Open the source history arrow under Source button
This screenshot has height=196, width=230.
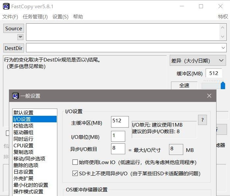20,37
